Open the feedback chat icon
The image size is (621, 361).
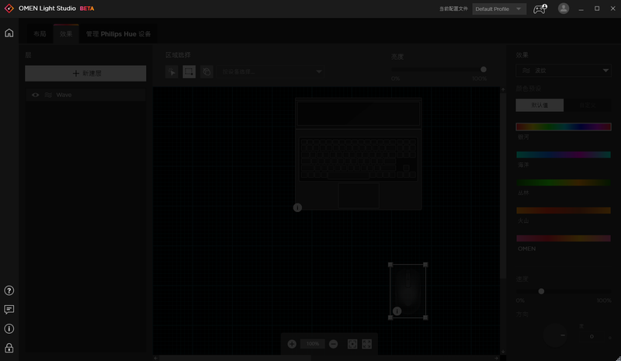tap(9, 309)
